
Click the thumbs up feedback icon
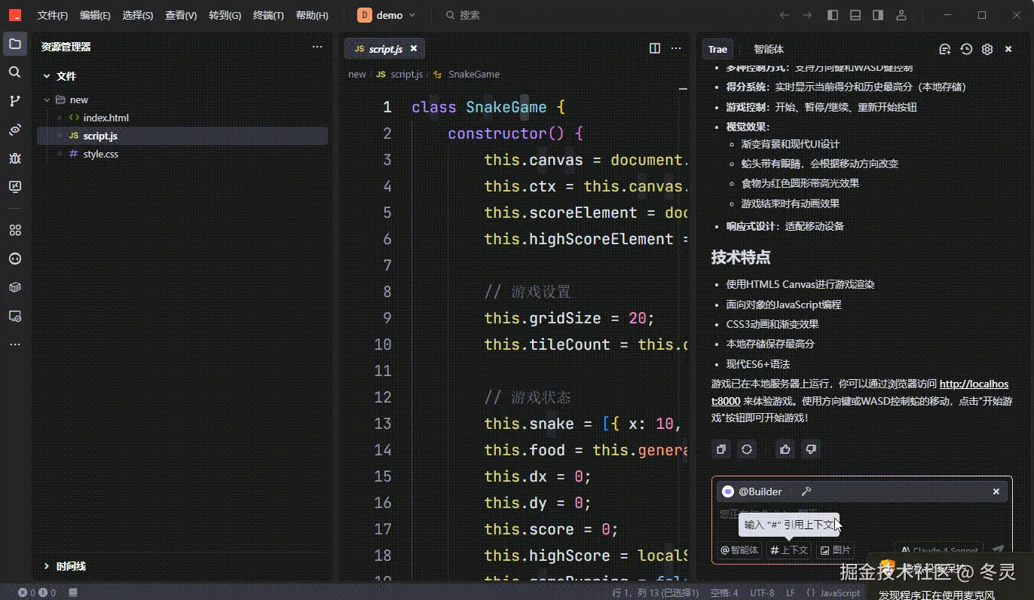click(785, 449)
